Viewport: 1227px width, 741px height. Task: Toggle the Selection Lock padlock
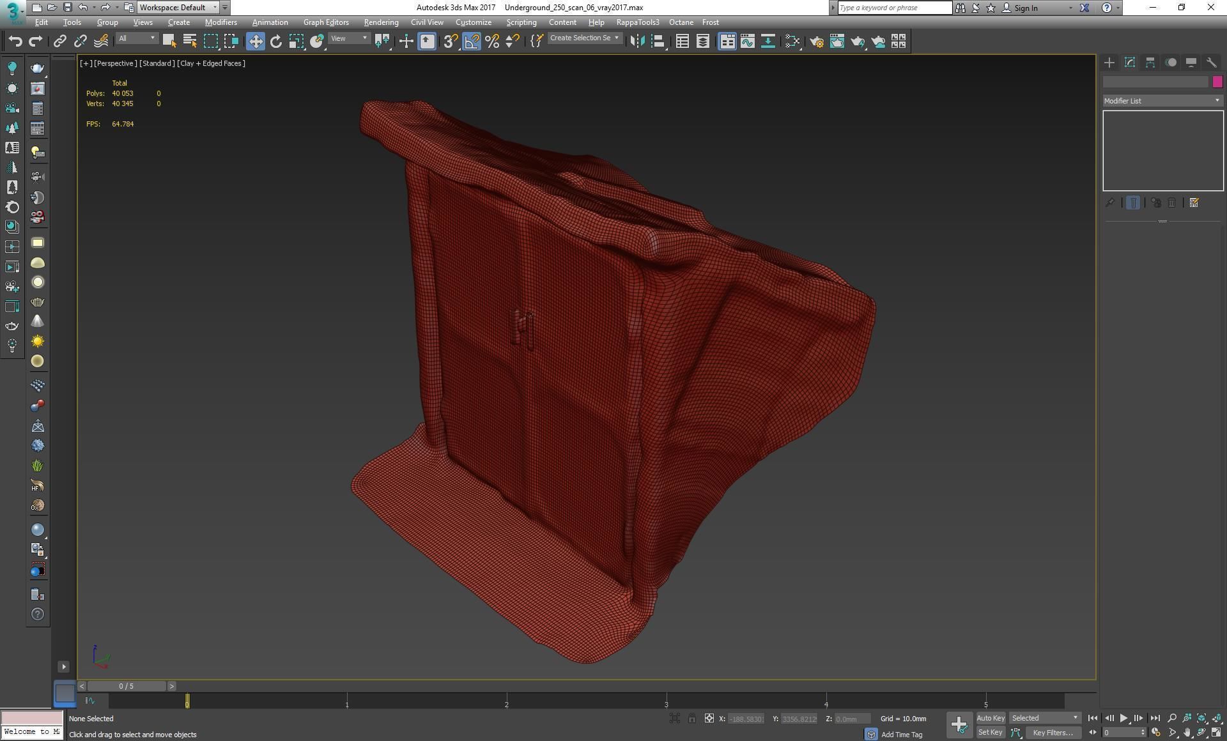691,719
